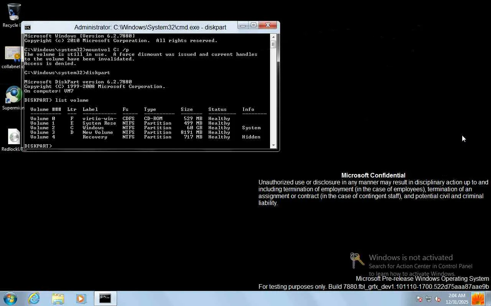Click the 'Volume 3' row label
Viewport: 491px width, 306px height.
(43, 132)
